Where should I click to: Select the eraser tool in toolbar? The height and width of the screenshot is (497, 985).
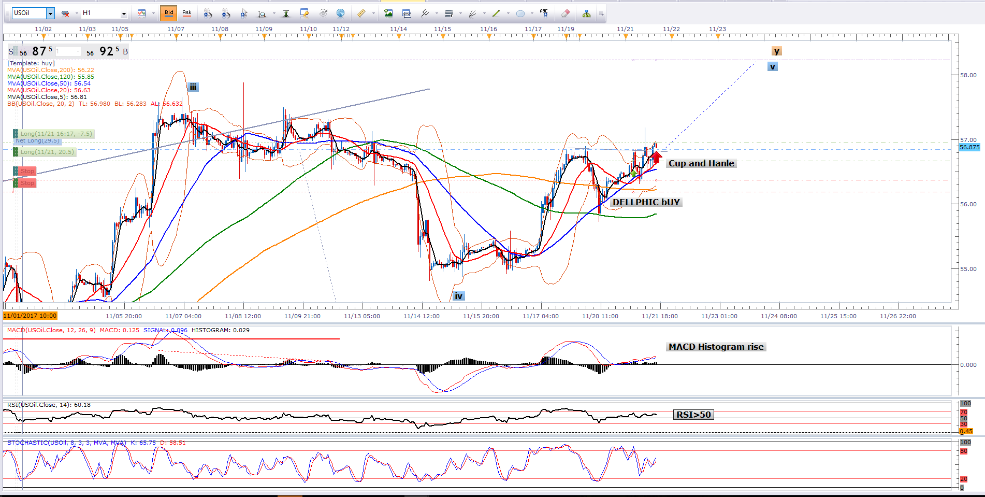tap(566, 13)
